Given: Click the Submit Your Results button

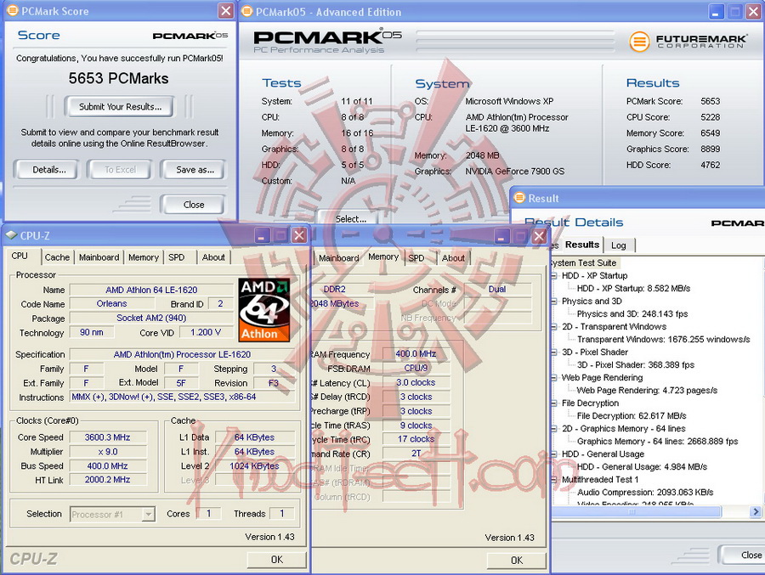Looking at the screenshot, I should click(120, 107).
